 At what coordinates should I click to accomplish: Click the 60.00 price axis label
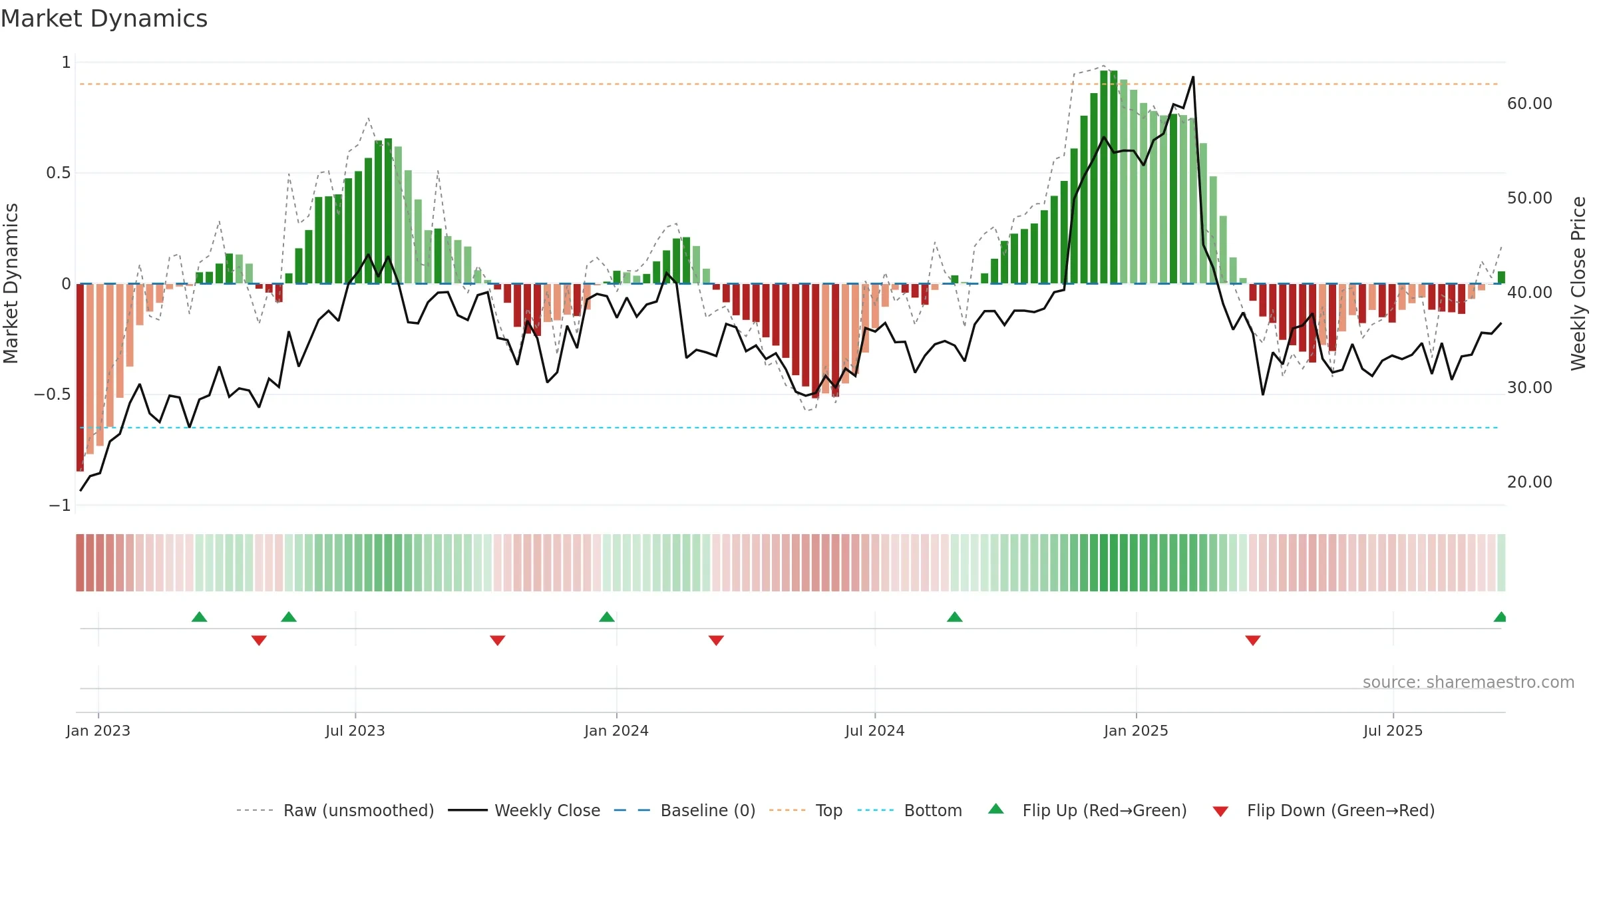click(x=1530, y=104)
